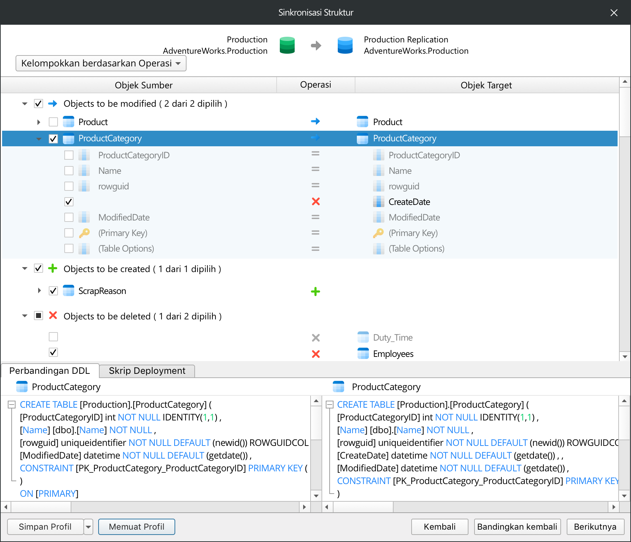Click the Berikutnya button
The image size is (631, 542).
[x=595, y=527]
